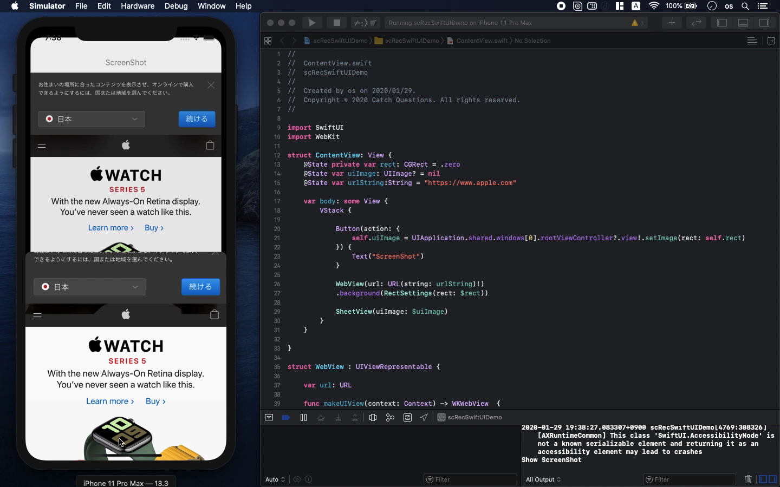Toggle the variables view pane button
Screen dimensions: 780x487
point(763,479)
